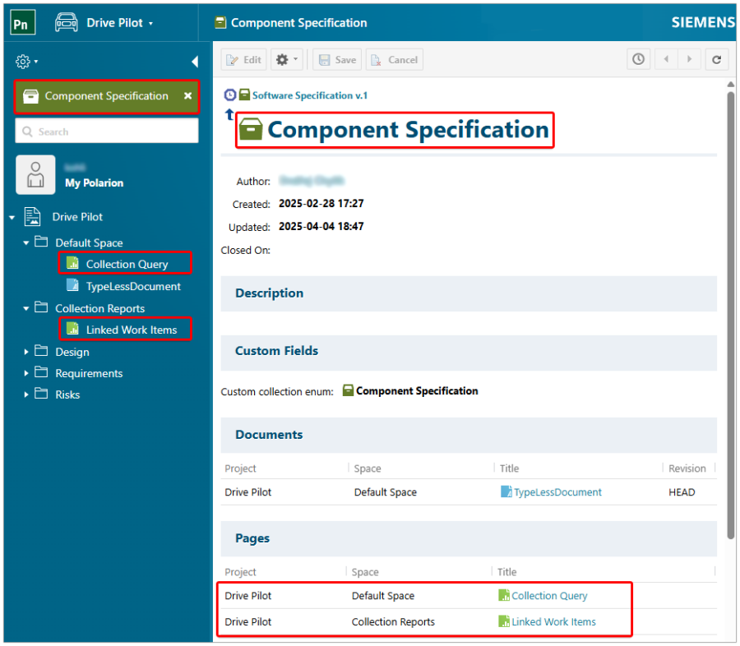This screenshot has width=740, height=646.
Task: Open the My Polarion avatar icon
Action: pyautogui.click(x=35, y=174)
